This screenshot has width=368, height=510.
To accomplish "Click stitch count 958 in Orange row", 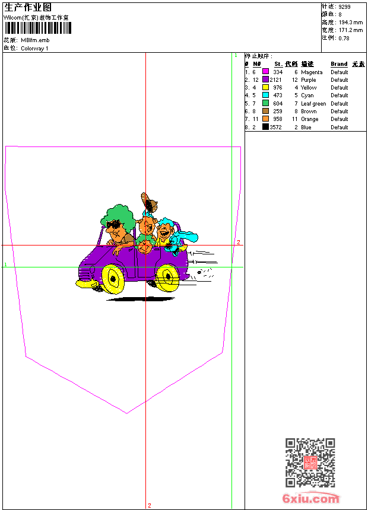I will click(278, 119).
